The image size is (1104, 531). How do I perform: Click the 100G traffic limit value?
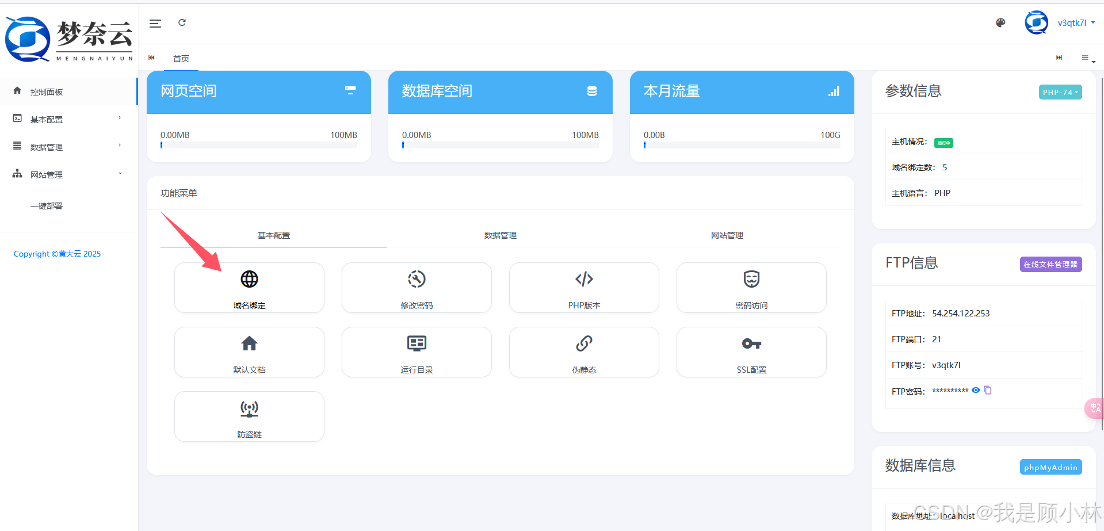pos(830,135)
